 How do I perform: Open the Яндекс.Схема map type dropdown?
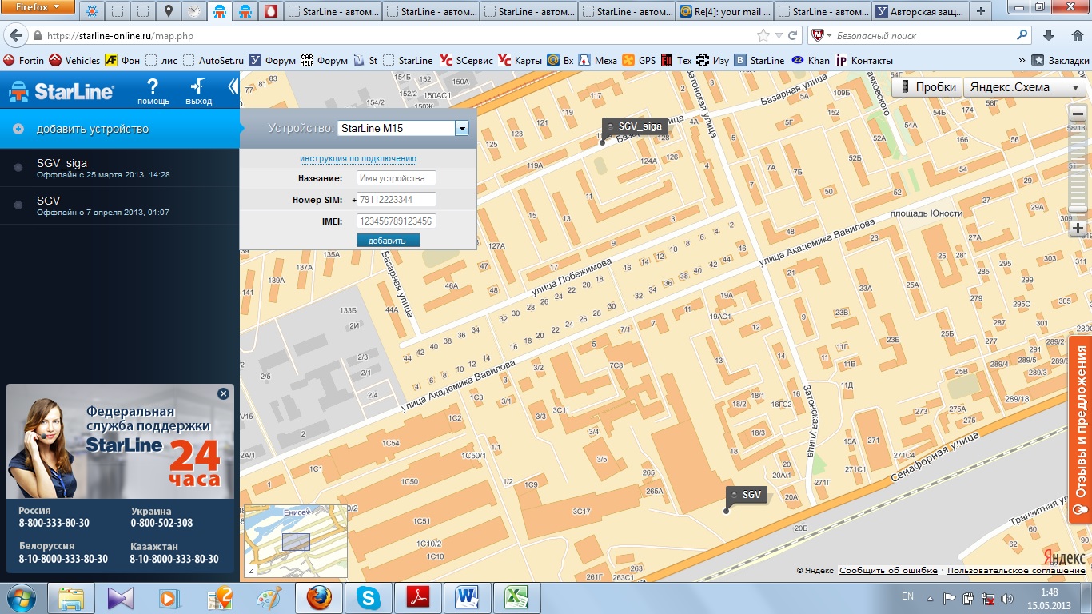pyautogui.click(x=1024, y=88)
